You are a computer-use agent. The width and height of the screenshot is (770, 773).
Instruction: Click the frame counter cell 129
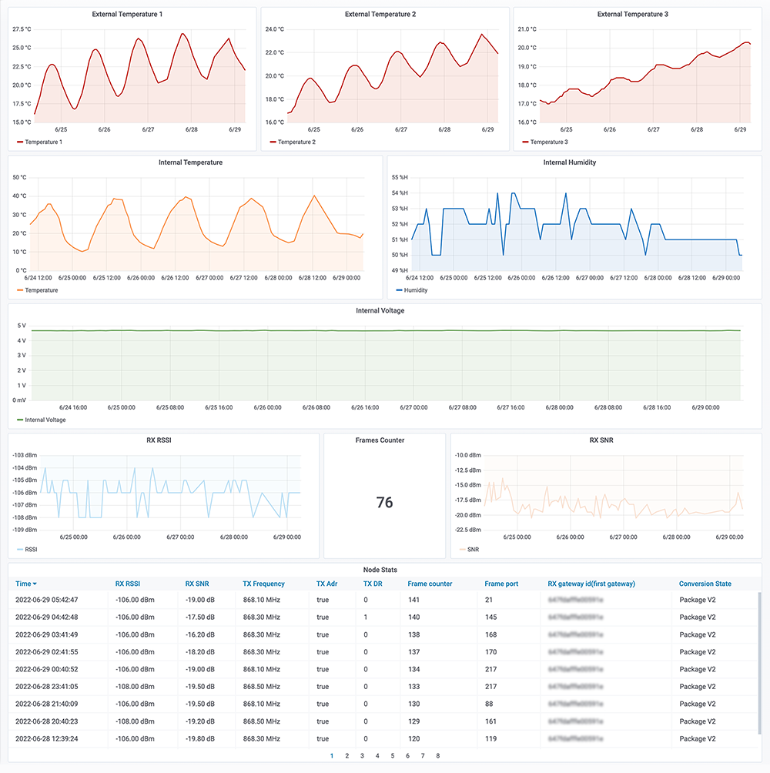point(413,721)
